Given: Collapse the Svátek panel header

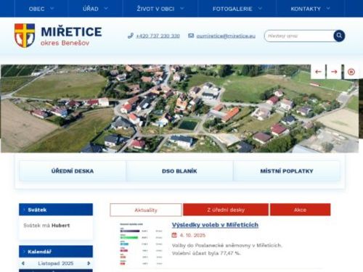Looking at the screenshot, I should coord(56,210).
